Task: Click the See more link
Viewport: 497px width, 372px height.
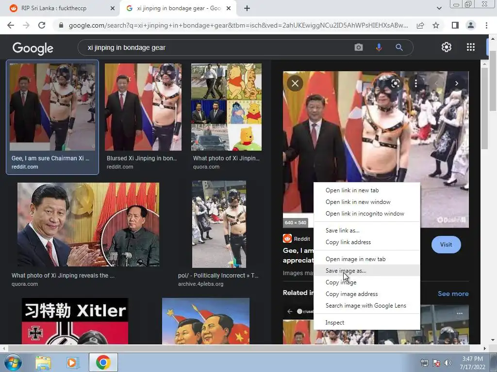Action: tap(453, 294)
